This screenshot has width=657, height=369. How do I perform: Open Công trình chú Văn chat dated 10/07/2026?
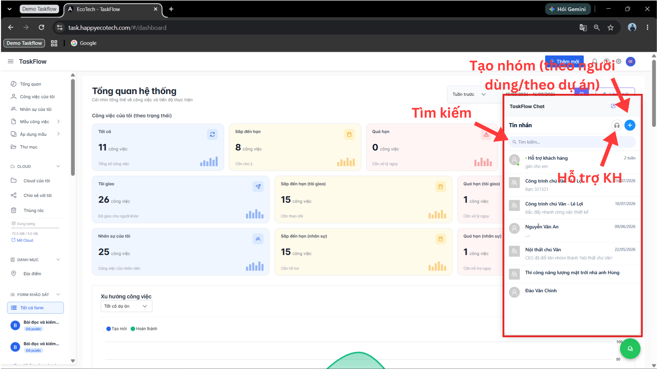pyautogui.click(x=572, y=208)
